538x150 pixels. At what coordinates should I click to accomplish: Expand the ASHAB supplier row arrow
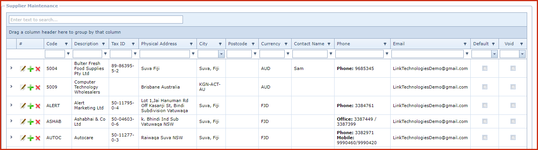(11, 121)
